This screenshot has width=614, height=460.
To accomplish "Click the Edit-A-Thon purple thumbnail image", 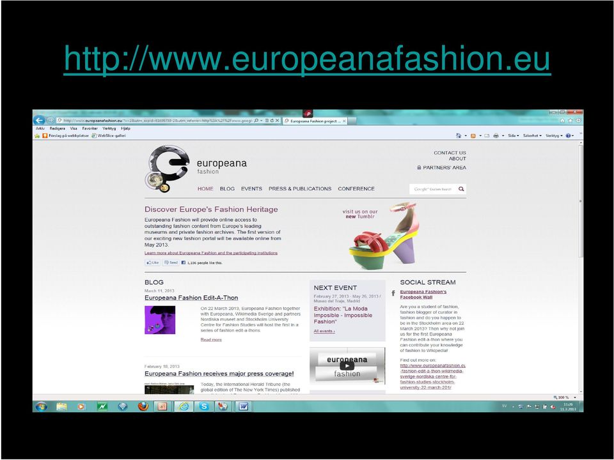I will click(x=160, y=320).
